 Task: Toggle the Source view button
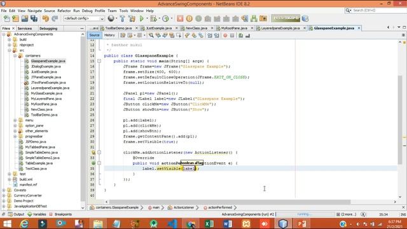pos(94,35)
